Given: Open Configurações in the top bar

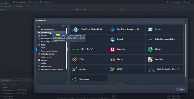Looking at the screenshot, I should point(173,2).
